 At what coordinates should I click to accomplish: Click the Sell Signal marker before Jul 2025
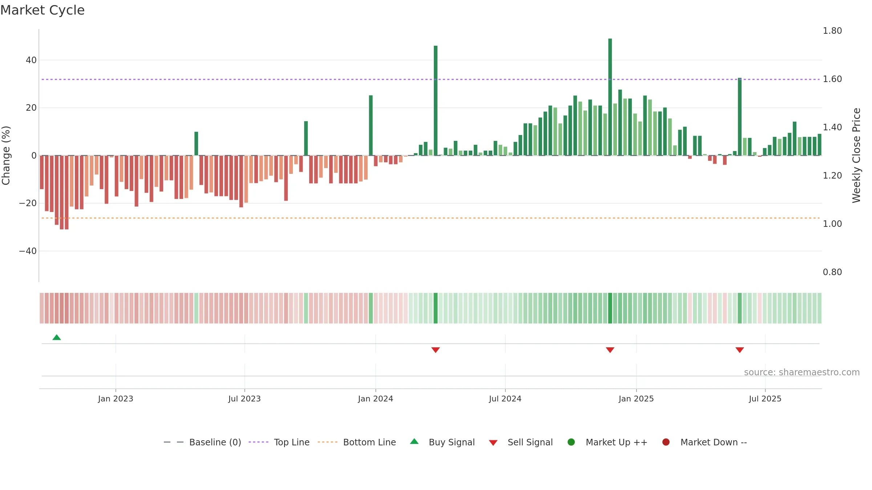click(x=740, y=350)
